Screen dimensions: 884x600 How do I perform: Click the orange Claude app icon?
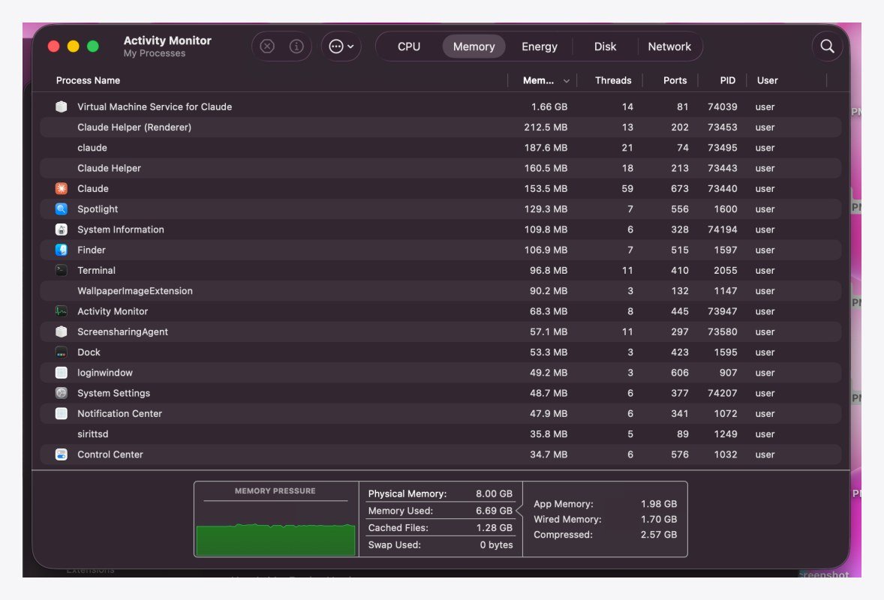62,188
